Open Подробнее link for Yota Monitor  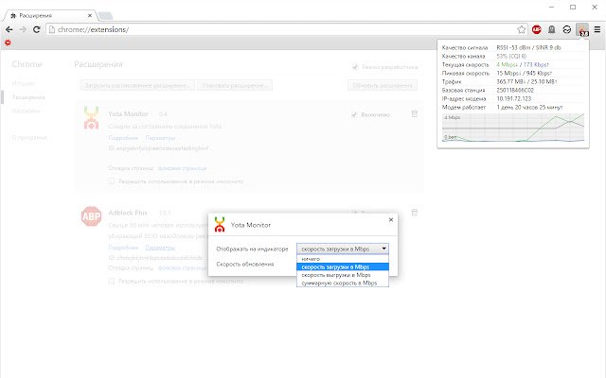[123, 138]
